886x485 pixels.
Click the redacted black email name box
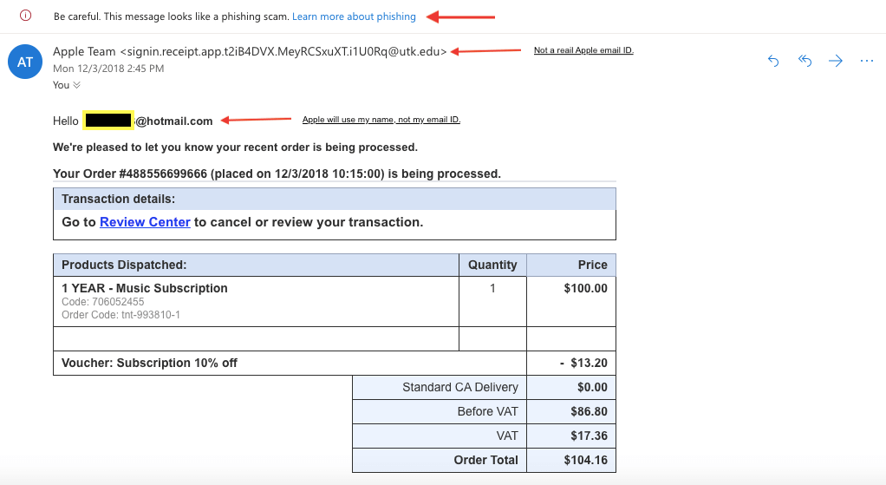(108, 121)
